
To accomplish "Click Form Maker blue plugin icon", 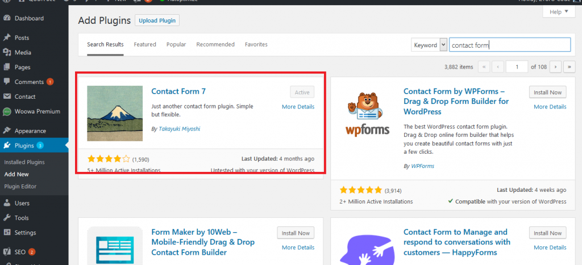I will 115,246.
